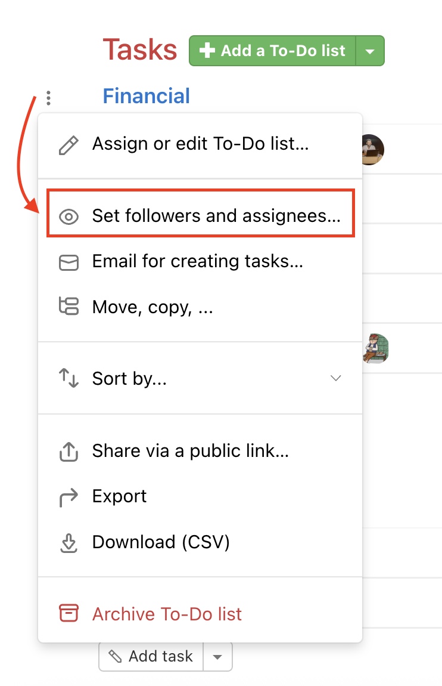
Task: Click the eye icon for followers and assignees
Action: 69,216
